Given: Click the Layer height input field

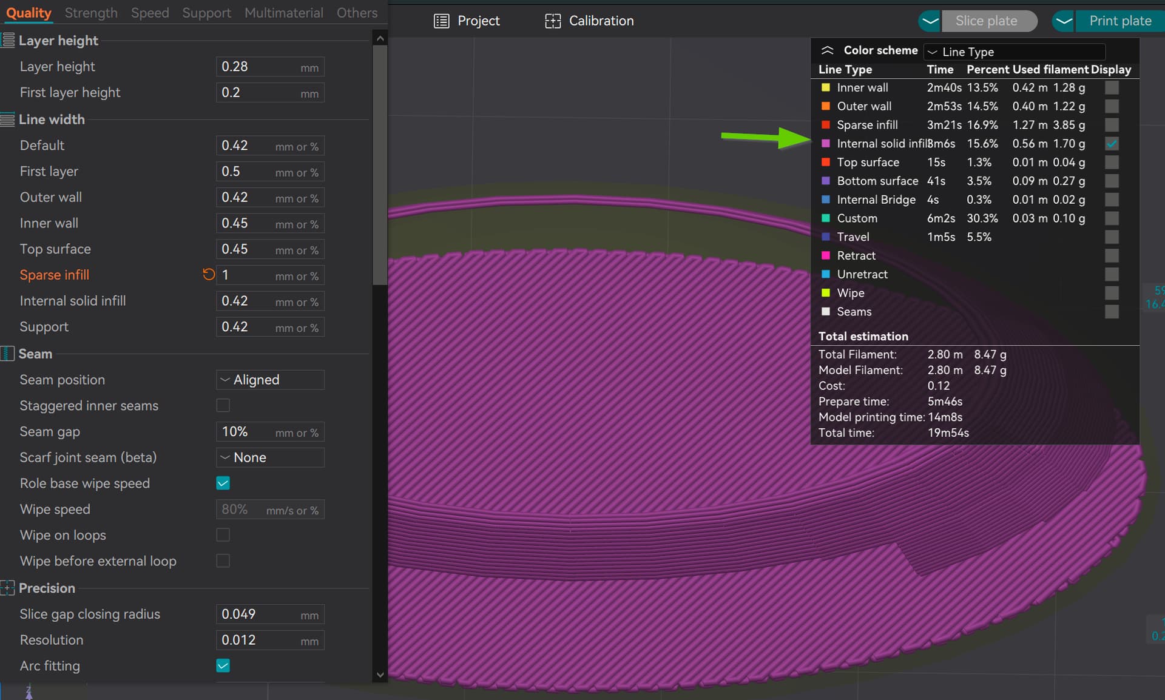Looking at the screenshot, I should click(270, 67).
